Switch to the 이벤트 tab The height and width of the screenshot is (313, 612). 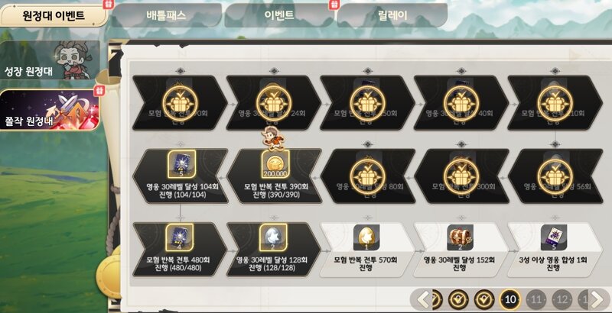click(x=279, y=15)
